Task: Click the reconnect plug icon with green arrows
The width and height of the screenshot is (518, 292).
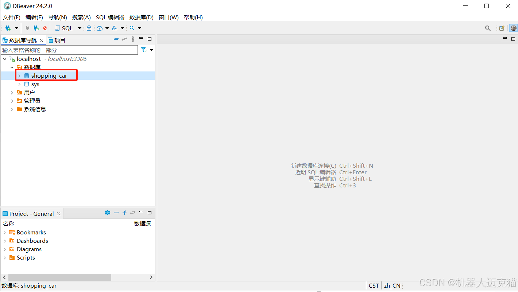Action: [36, 28]
